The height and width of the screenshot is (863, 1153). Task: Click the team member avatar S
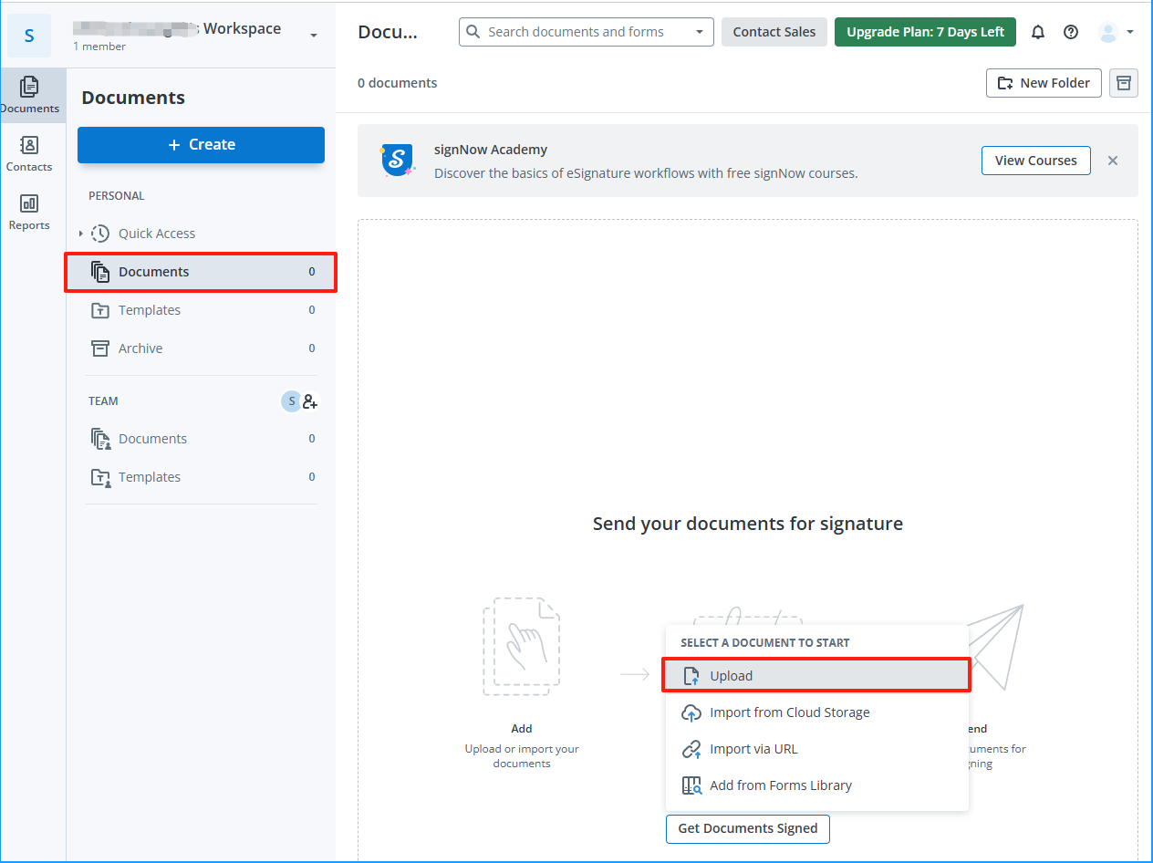[291, 401]
